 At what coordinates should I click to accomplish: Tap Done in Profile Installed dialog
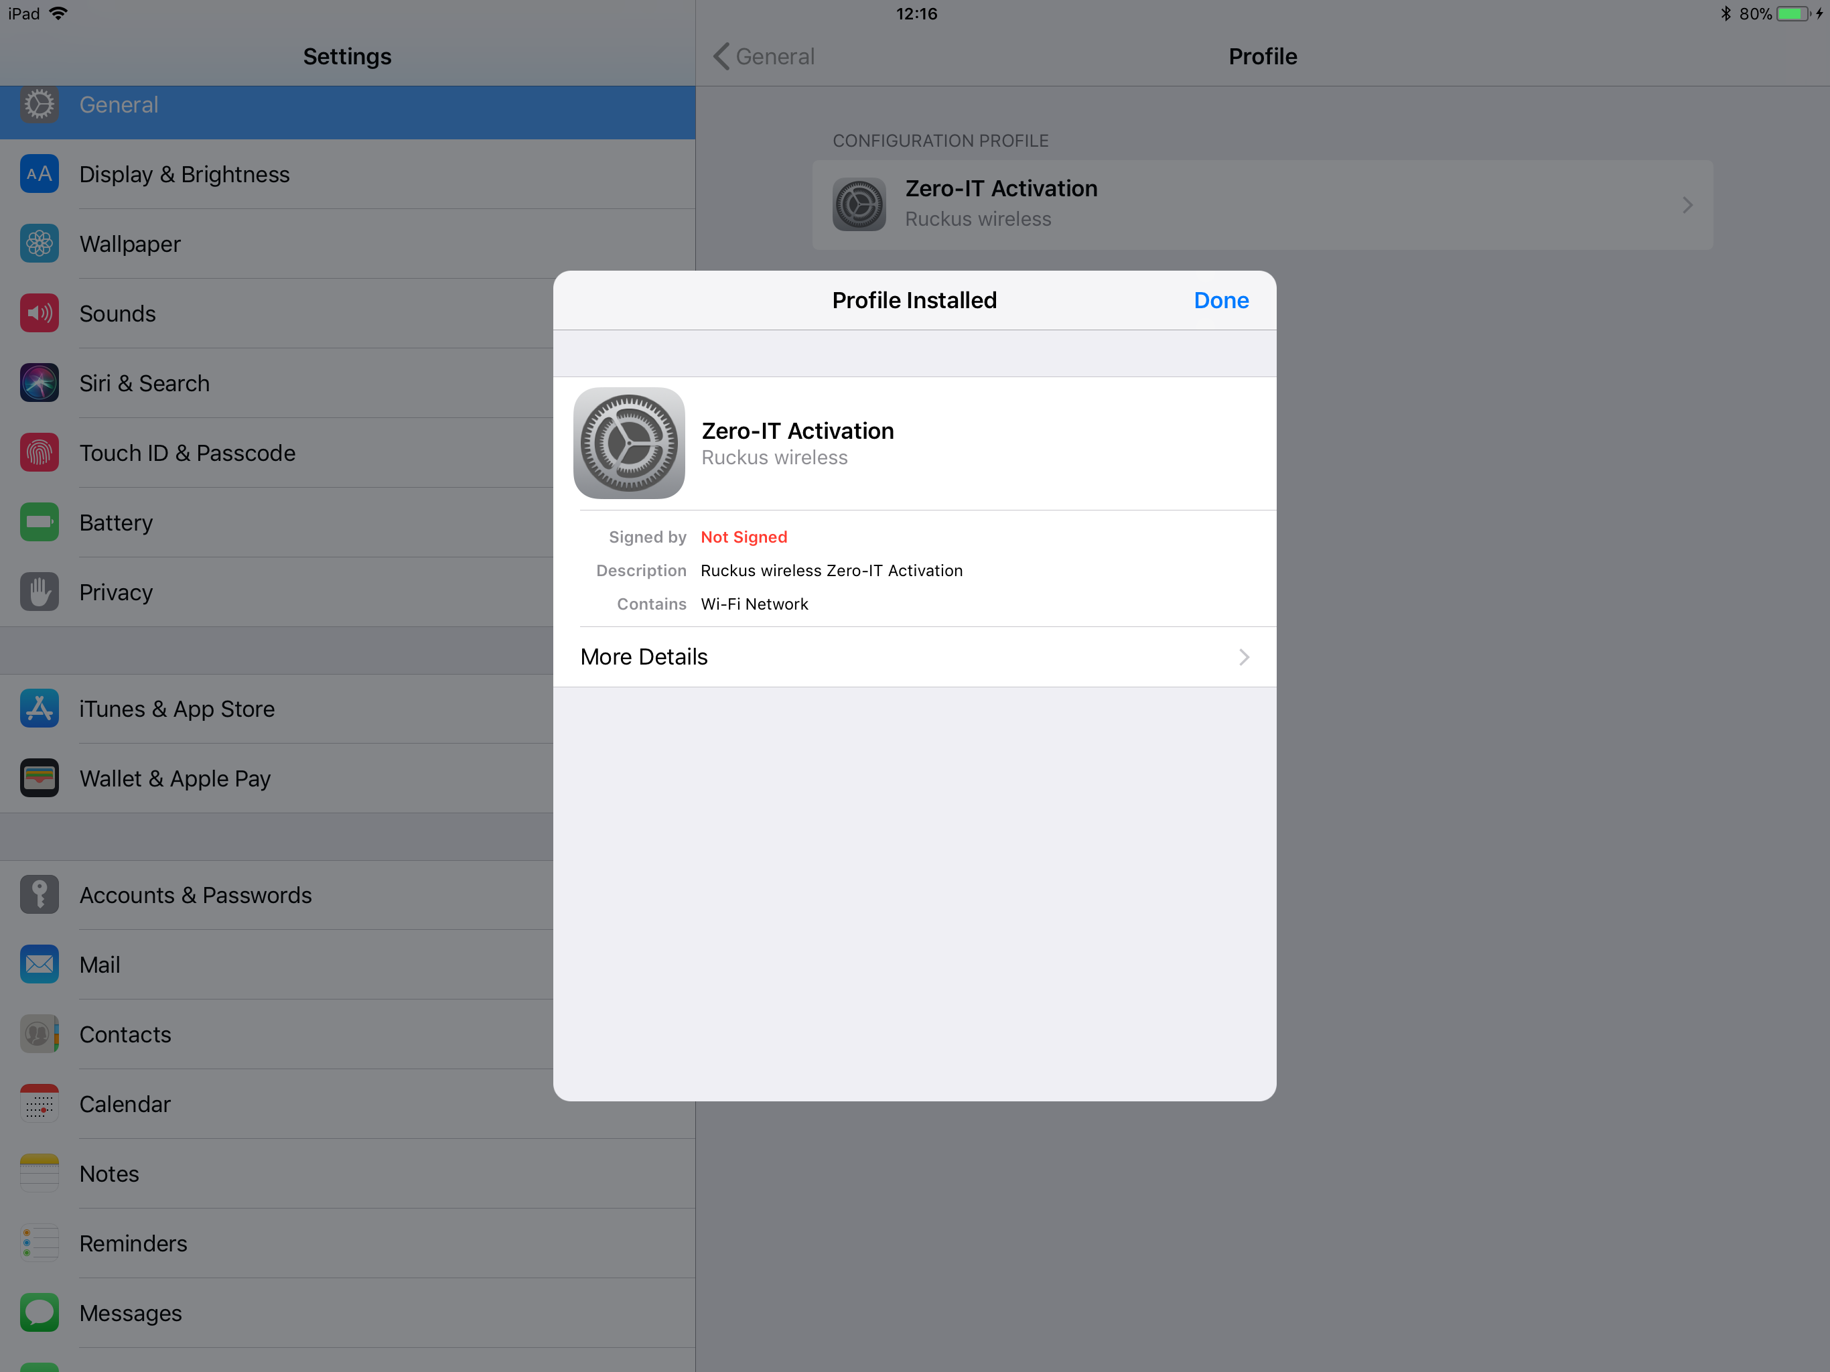(1220, 300)
